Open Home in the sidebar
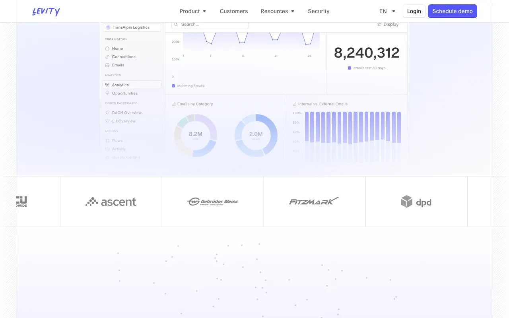The image size is (509, 318). [117, 48]
